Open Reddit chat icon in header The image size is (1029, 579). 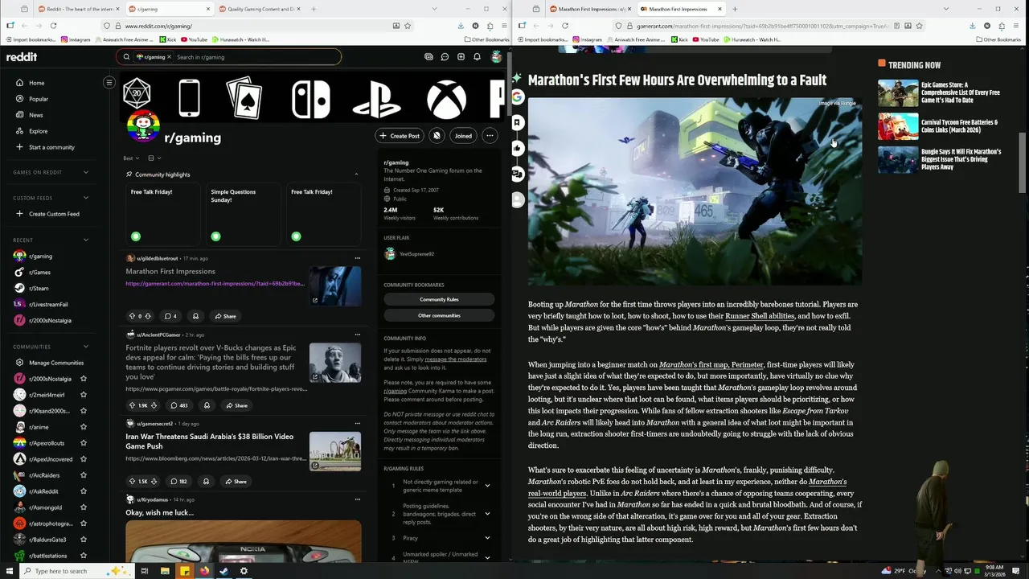click(x=445, y=57)
